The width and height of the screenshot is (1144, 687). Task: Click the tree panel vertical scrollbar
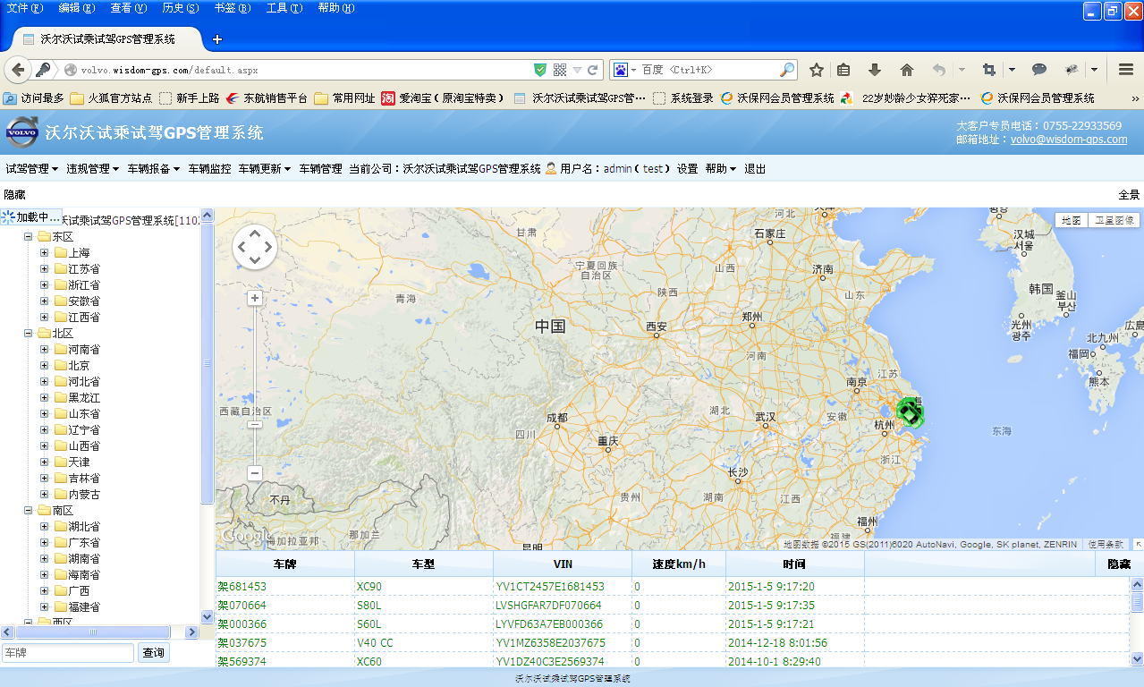[x=208, y=362]
